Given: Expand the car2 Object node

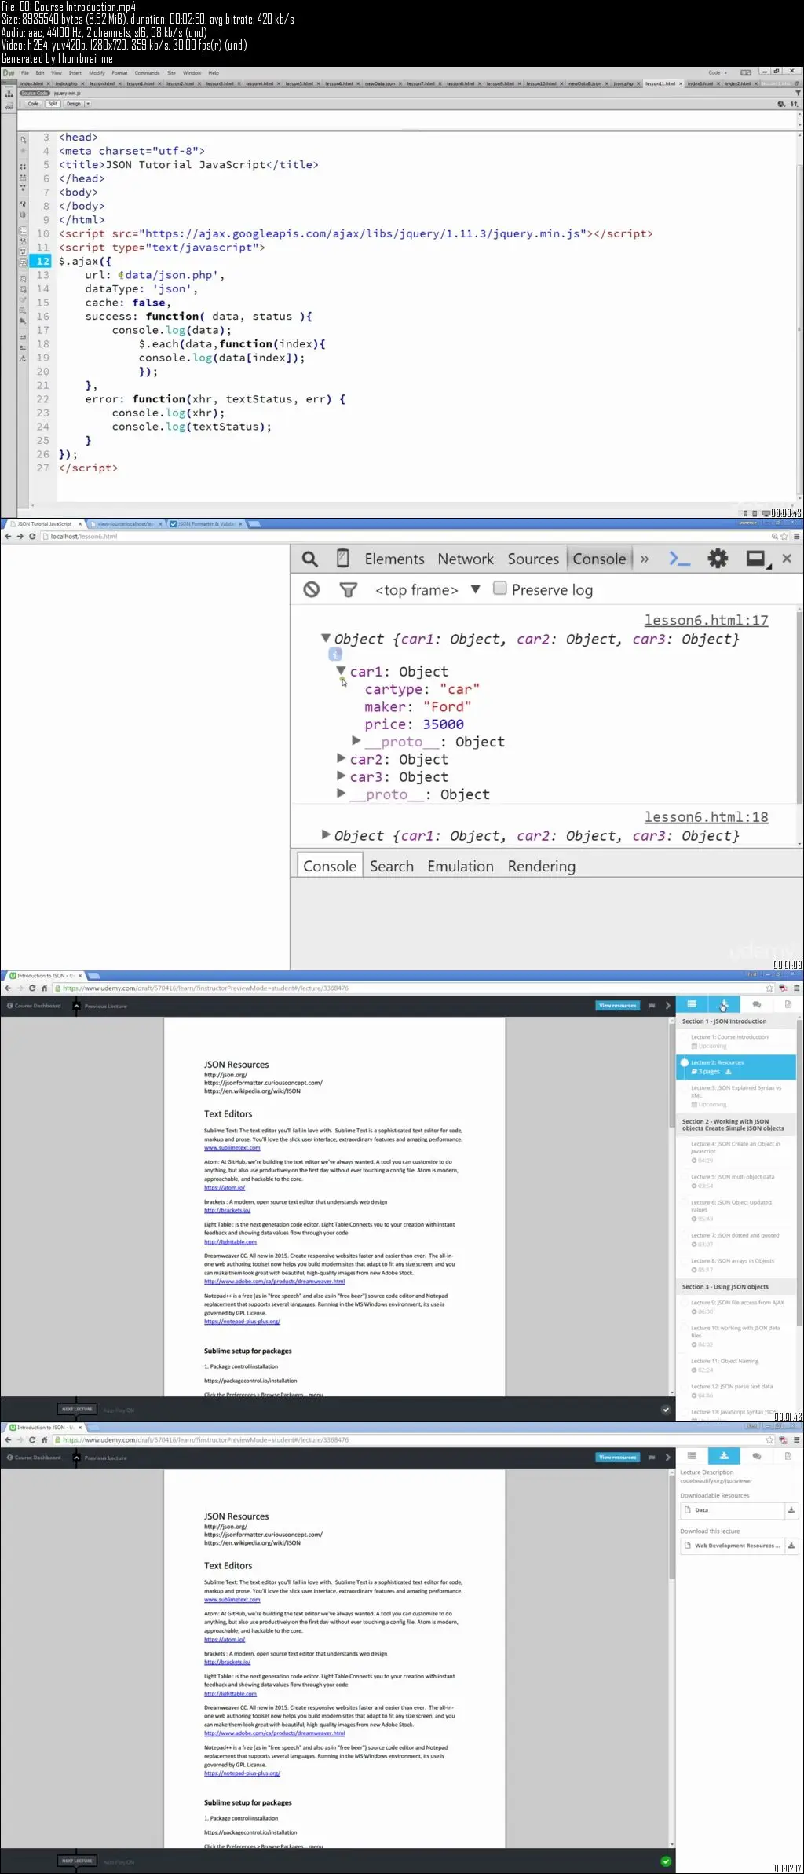Looking at the screenshot, I should 341,758.
